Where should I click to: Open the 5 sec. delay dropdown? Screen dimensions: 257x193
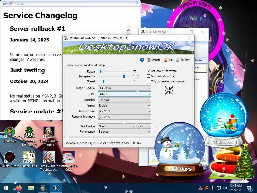pos(144,126)
